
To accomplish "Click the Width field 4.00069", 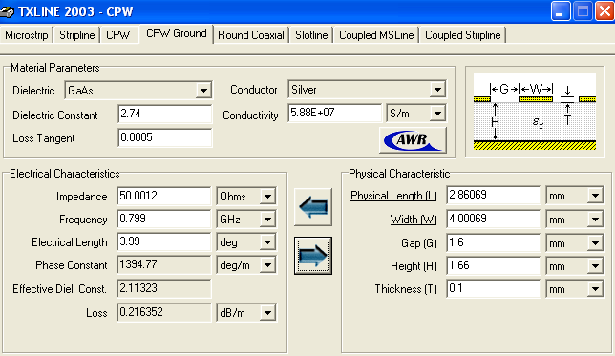I will [493, 219].
